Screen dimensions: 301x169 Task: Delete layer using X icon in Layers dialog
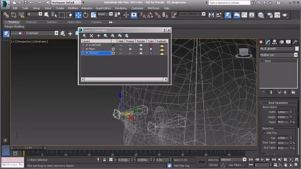pos(91,36)
